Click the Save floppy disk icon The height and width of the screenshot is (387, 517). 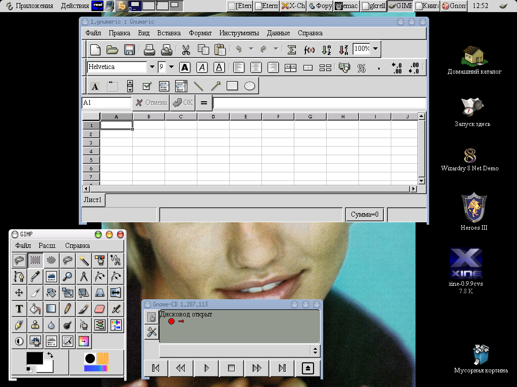[x=129, y=50]
